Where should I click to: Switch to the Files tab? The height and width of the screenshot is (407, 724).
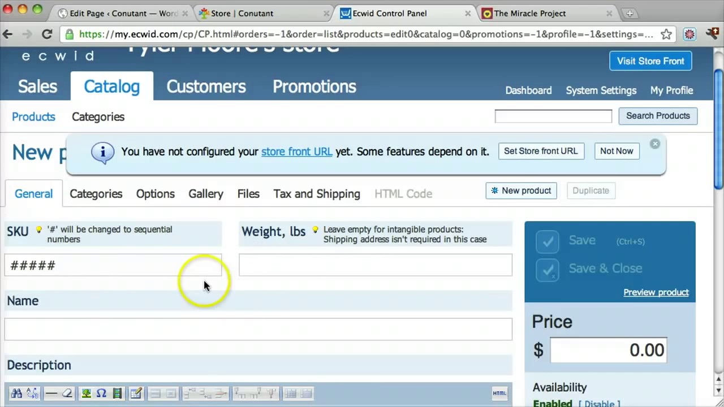pos(248,194)
